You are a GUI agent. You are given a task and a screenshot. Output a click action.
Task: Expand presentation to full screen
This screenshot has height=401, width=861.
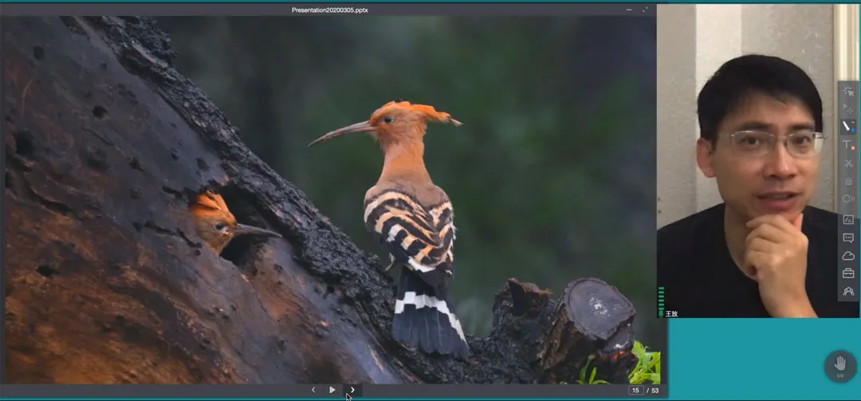[645, 10]
